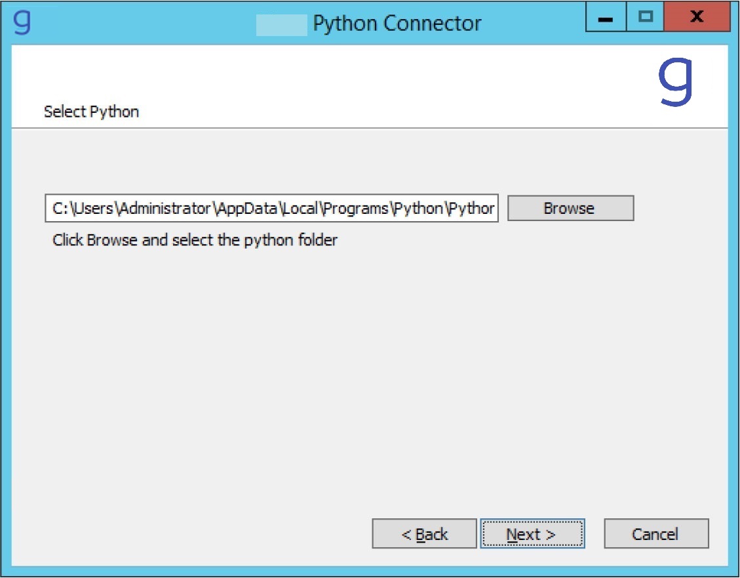Click the 'Python Connector' window title

tap(397, 23)
